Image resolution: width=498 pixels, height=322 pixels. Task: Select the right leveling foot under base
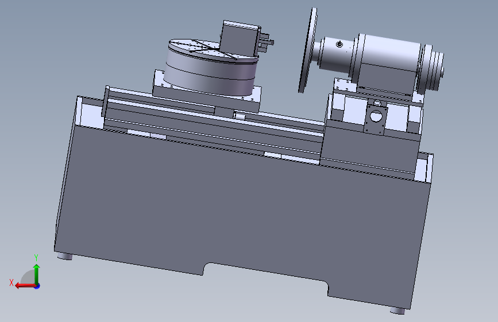pos(397,311)
